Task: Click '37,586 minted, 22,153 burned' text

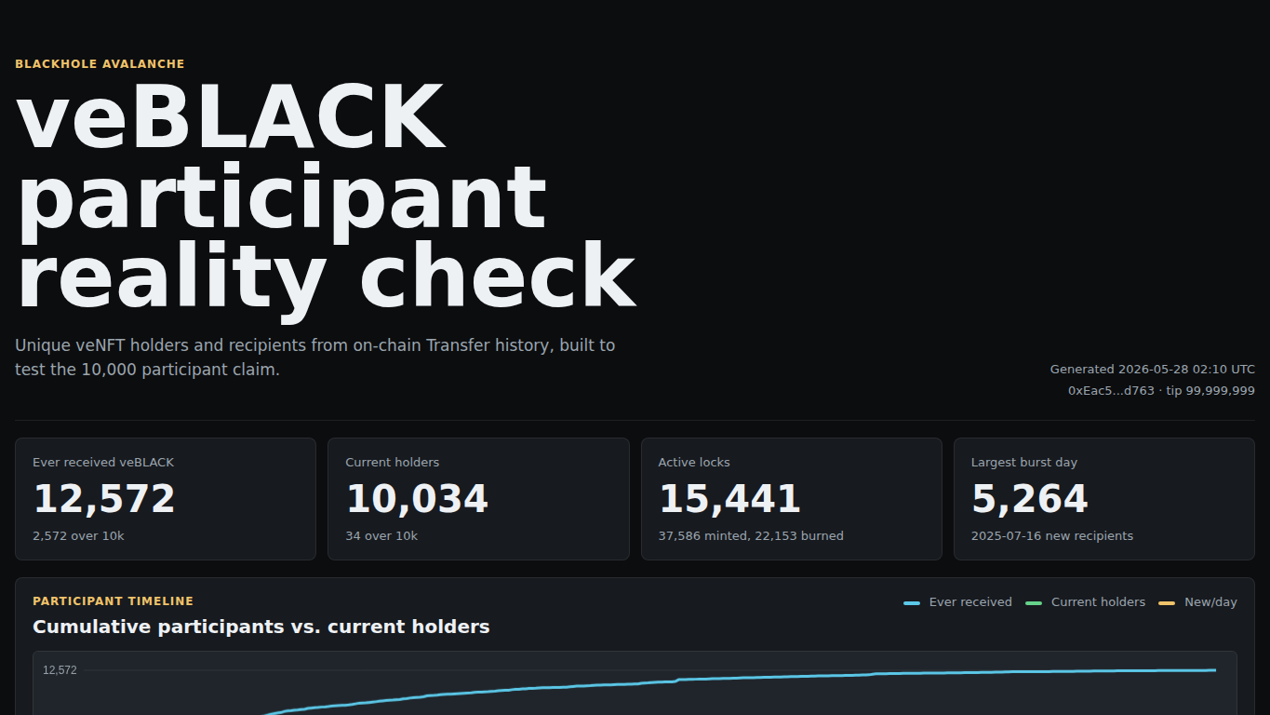Action: click(751, 536)
